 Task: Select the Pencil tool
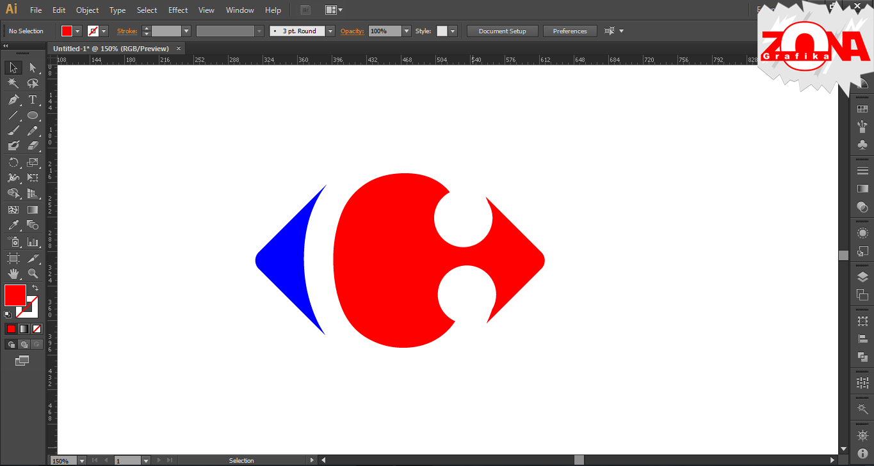pyautogui.click(x=33, y=130)
